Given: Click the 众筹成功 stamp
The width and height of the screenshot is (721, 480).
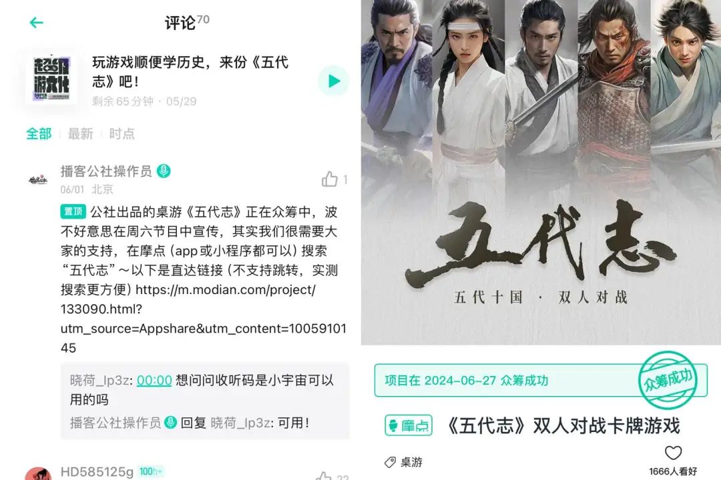Looking at the screenshot, I should click(668, 379).
